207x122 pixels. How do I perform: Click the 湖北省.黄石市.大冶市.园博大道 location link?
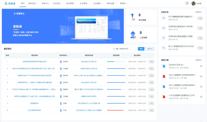pyautogui.click(x=89, y=103)
